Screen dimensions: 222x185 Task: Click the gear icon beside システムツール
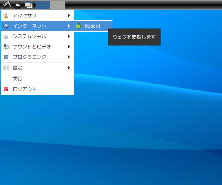(6, 37)
